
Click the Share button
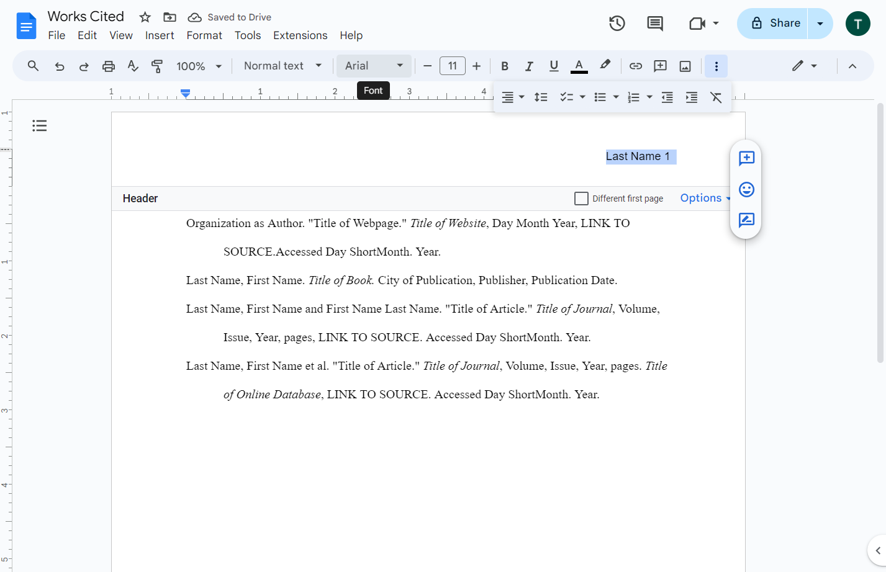[x=772, y=24]
